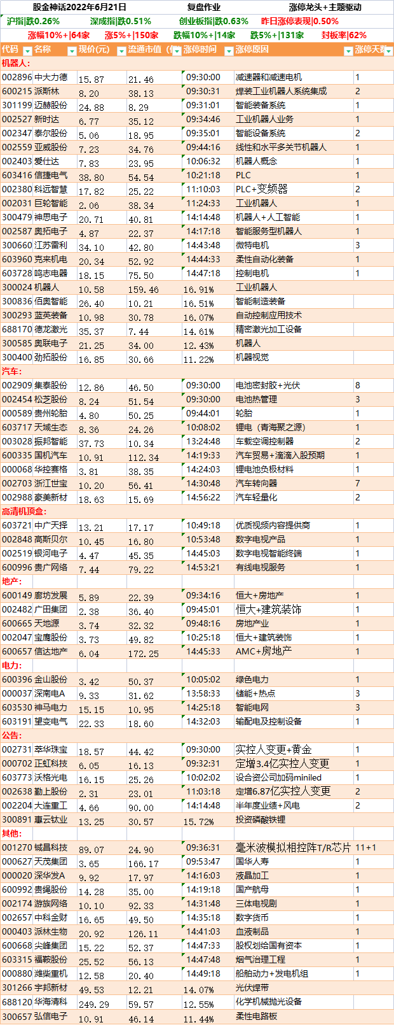This screenshot has height=1025, width=394.
Task: Open the 涨停原因 column filter dropdown
Action: tap(348, 51)
